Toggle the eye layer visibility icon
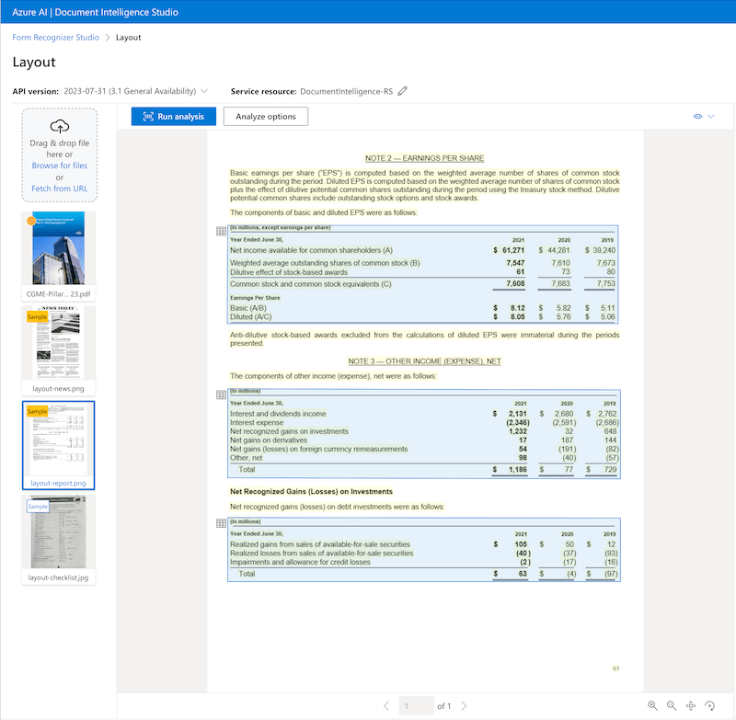The height and width of the screenshot is (720, 736). click(697, 117)
